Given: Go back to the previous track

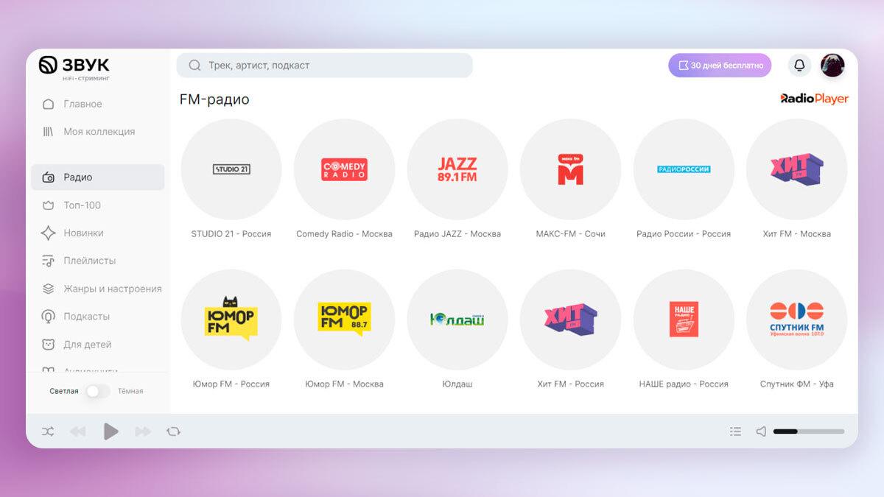Looking at the screenshot, I should [x=77, y=431].
